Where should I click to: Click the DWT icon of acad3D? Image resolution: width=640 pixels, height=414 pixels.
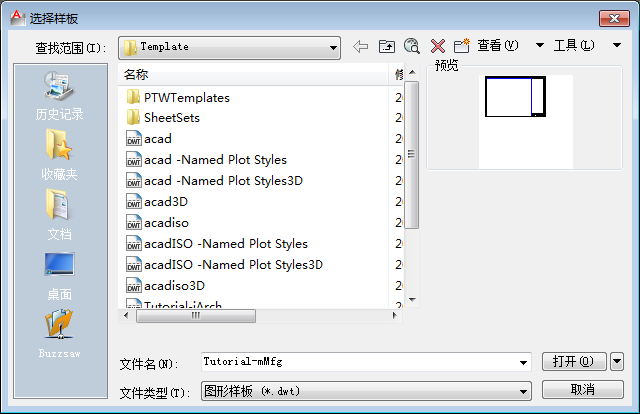[134, 202]
